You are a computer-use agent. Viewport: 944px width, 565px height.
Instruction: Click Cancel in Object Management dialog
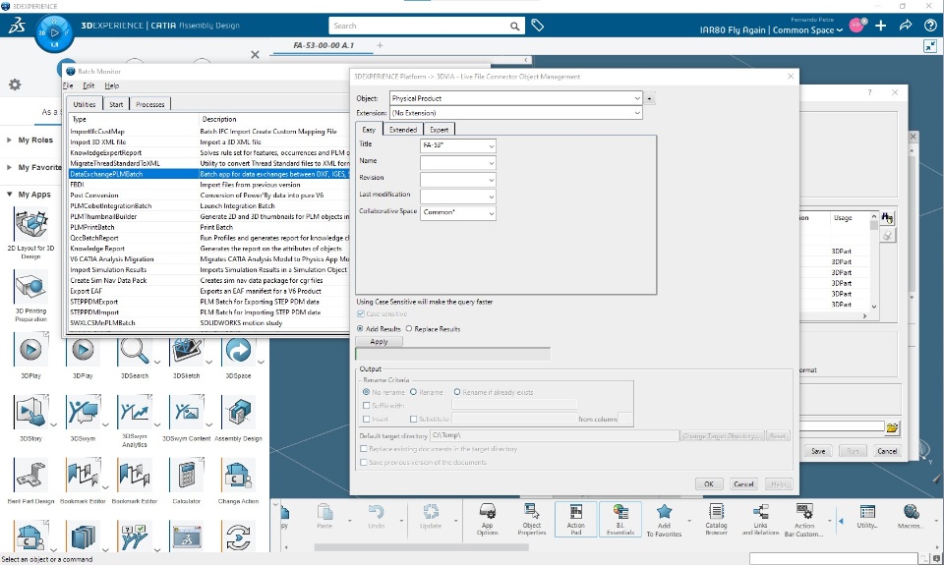(743, 483)
